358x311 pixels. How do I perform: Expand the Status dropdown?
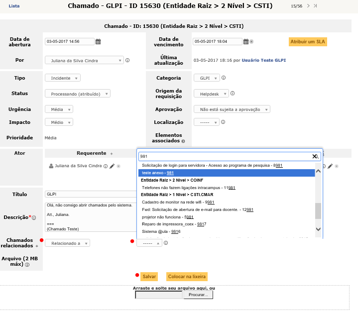(x=77, y=94)
